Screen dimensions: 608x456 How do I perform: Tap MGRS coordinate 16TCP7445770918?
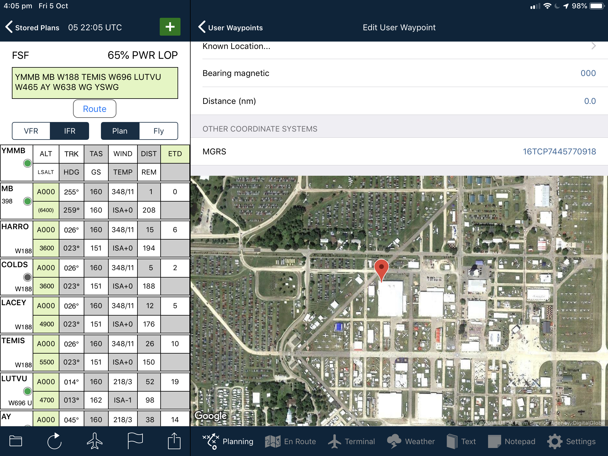559,151
